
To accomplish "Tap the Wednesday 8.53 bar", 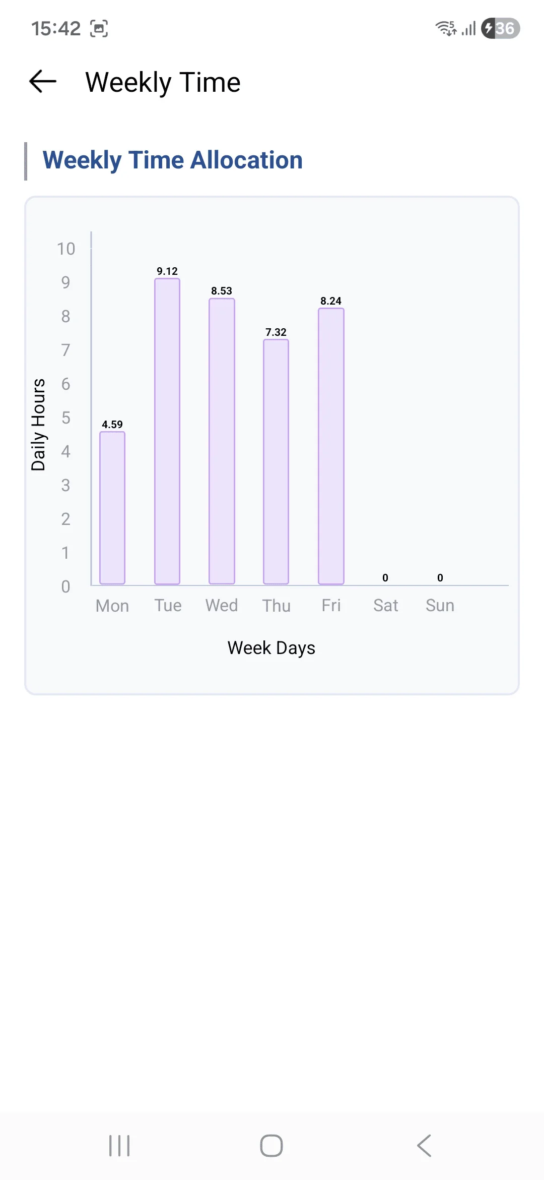I will (x=222, y=441).
